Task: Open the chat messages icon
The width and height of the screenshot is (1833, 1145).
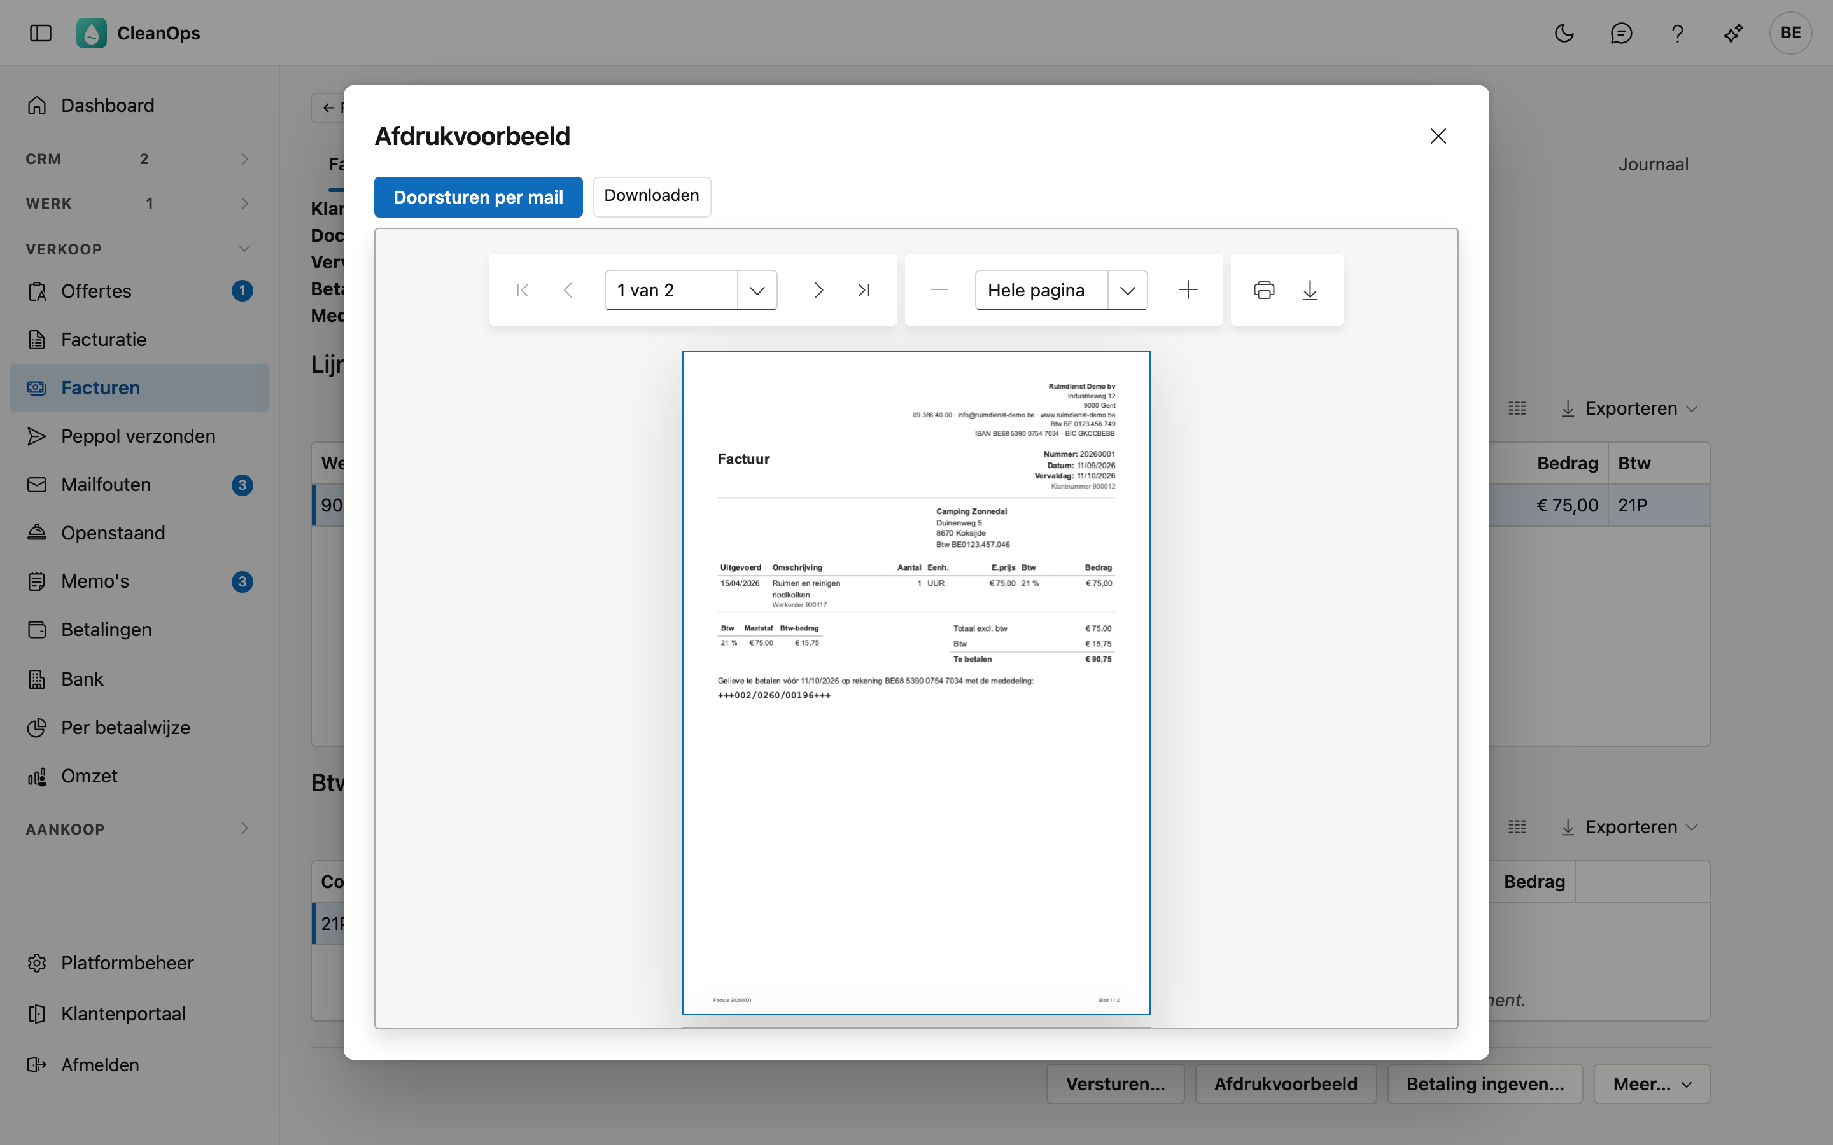Action: click(x=1621, y=33)
